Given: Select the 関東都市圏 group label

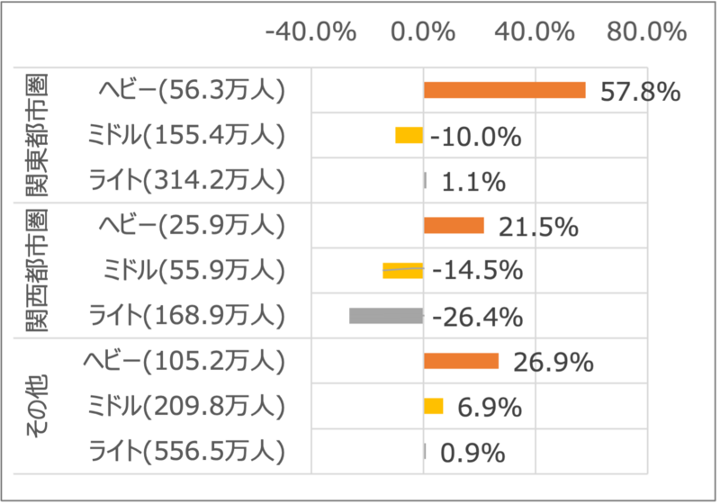Looking at the screenshot, I should pyautogui.click(x=35, y=135).
